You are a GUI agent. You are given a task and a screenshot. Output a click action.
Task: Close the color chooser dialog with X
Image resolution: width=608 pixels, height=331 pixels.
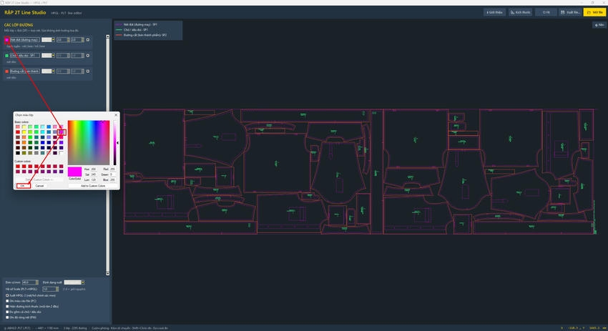(116, 115)
